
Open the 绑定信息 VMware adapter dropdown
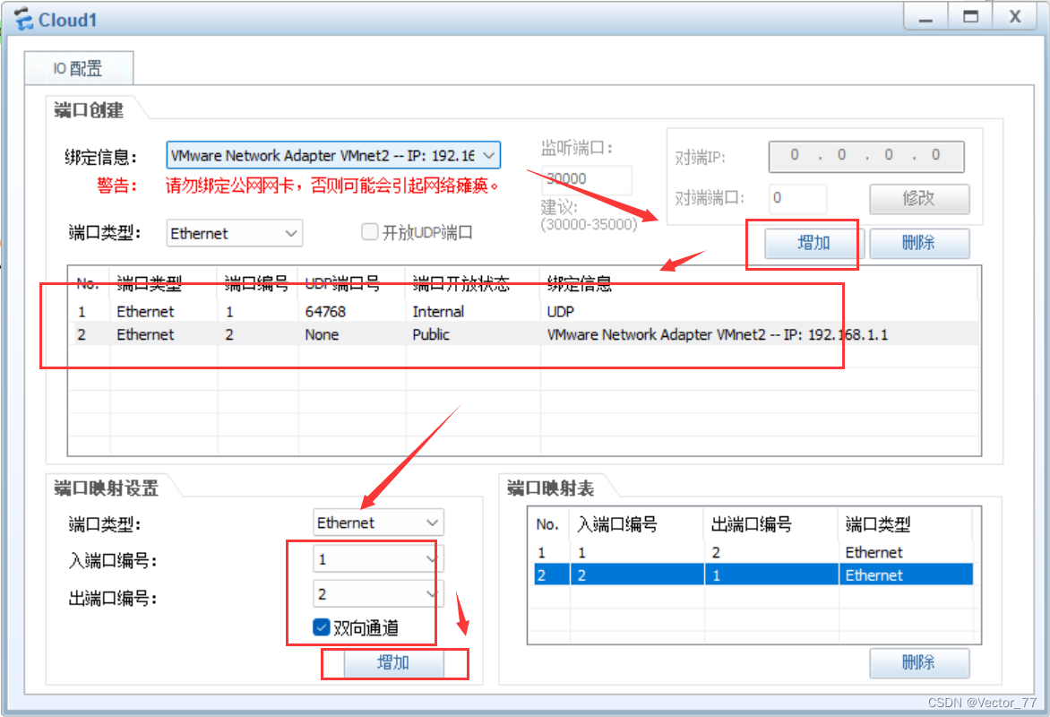(332, 155)
